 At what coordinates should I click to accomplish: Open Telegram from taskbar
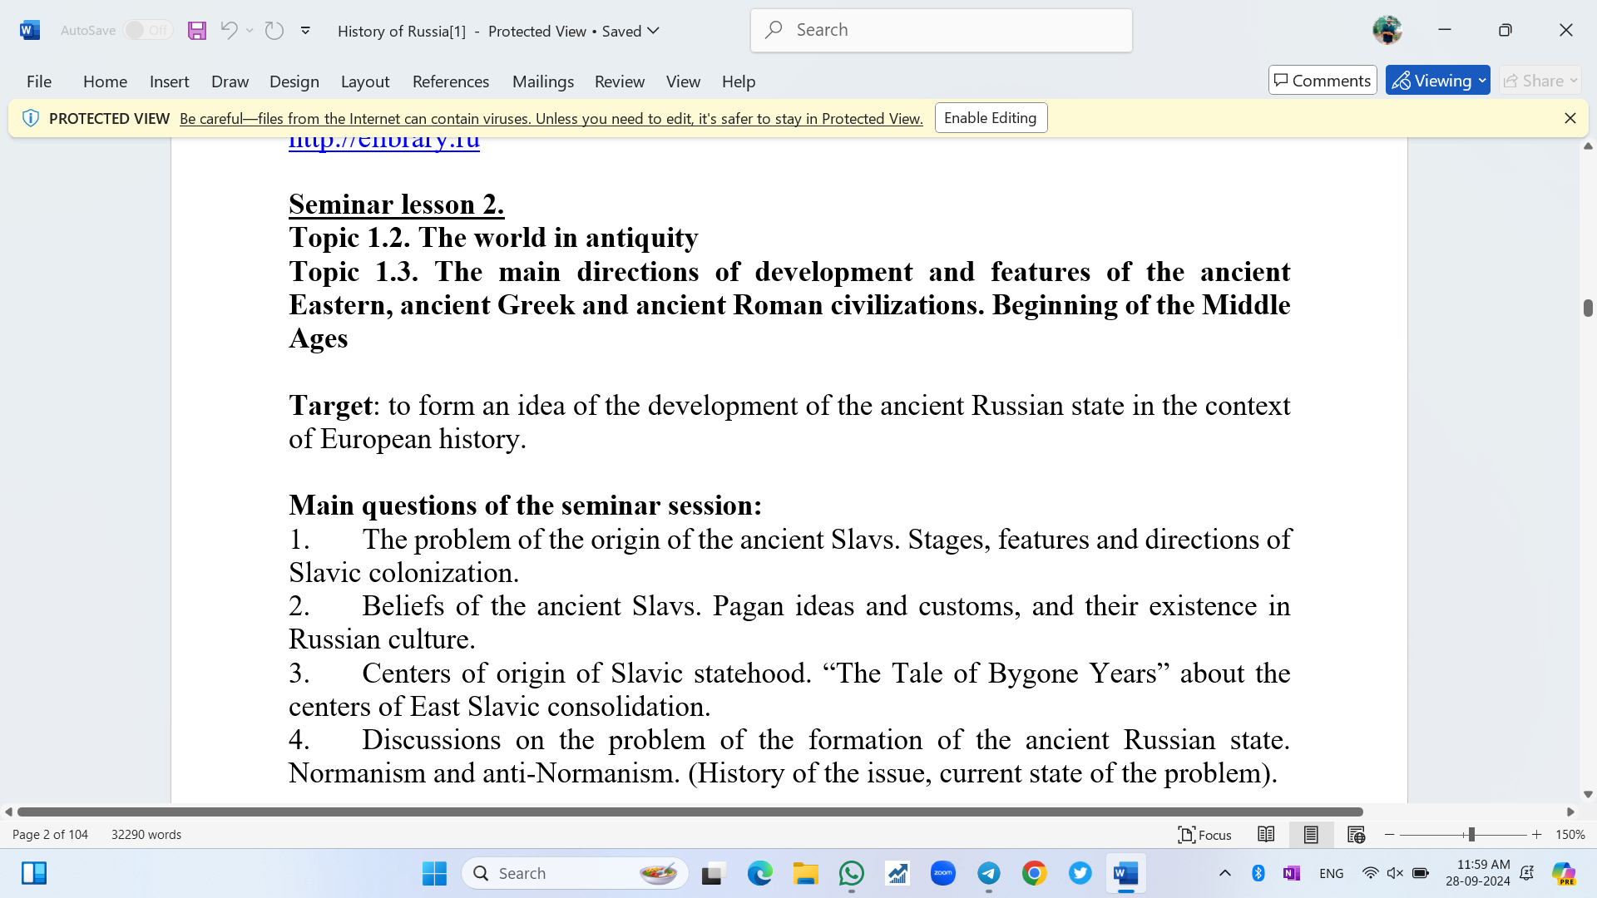point(988,873)
